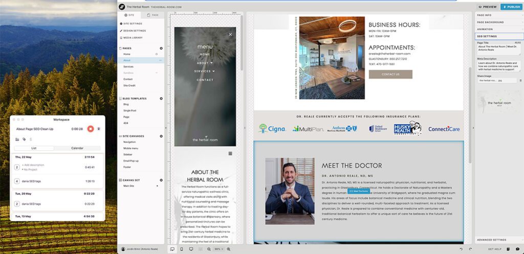Select the Services page in the pages list

pos(128,67)
